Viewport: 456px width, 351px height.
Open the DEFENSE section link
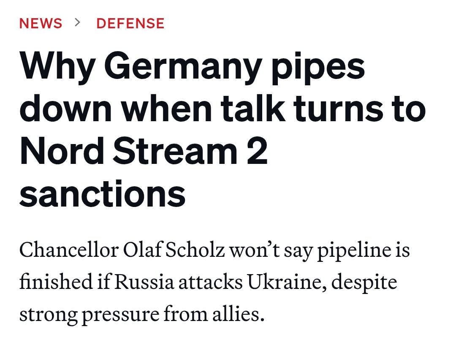[130, 23]
